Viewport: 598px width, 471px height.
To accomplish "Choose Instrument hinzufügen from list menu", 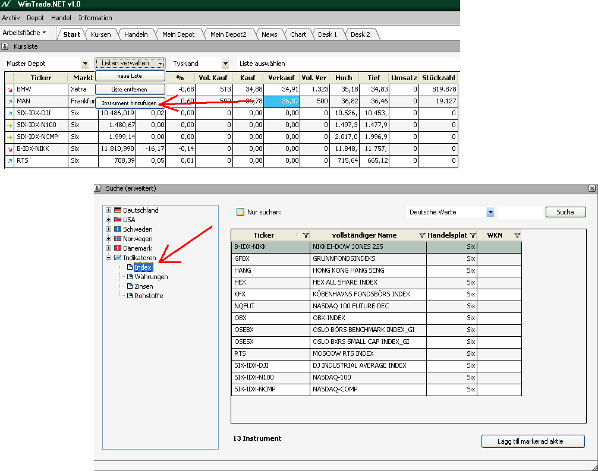I will [x=130, y=103].
